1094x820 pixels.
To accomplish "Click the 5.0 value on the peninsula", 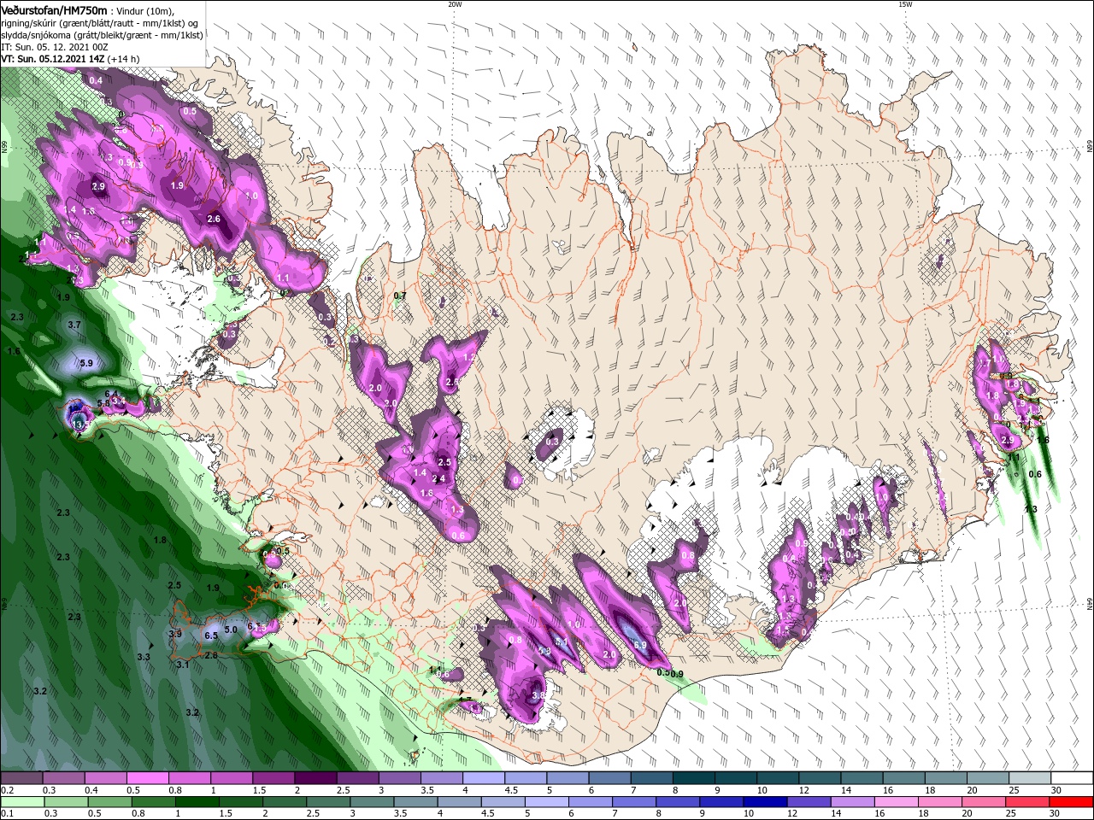I will pyautogui.click(x=230, y=630).
